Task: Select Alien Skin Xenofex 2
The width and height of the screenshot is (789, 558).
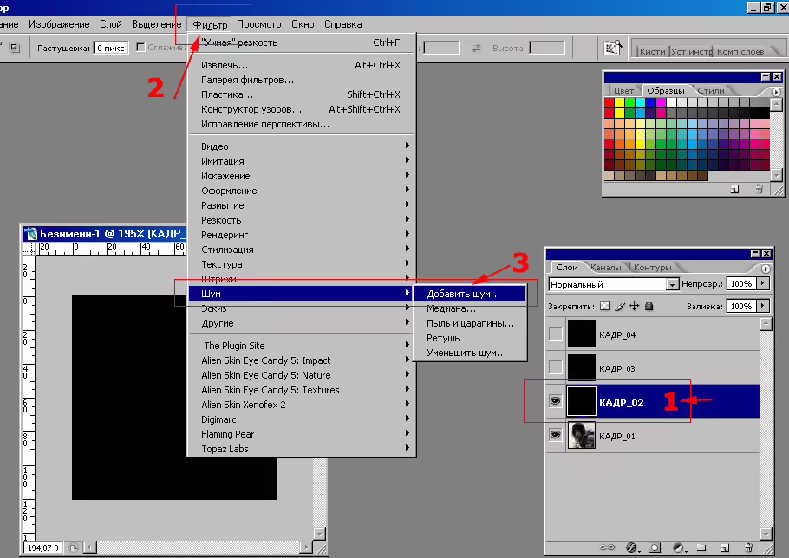Action: (302, 404)
